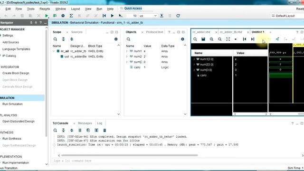Image resolution: width=304 pixels, height=171 pixels.
Task: Click Go to Time 0 in waveform toolbar
Action: tap(245, 39)
